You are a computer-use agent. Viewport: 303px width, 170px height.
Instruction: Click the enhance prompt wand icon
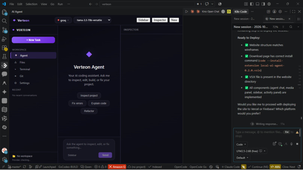[x=286, y=144]
